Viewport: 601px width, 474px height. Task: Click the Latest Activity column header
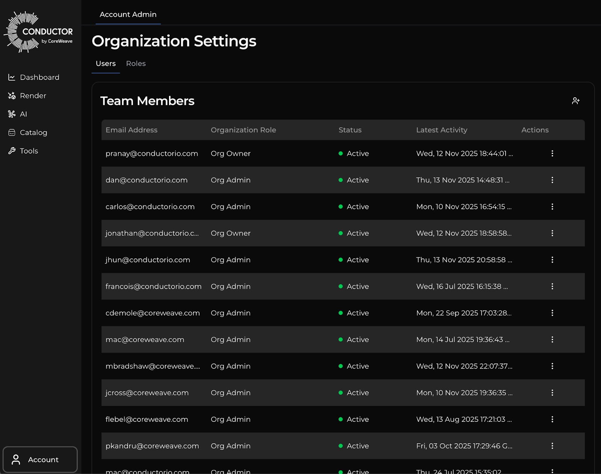click(x=441, y=130)
